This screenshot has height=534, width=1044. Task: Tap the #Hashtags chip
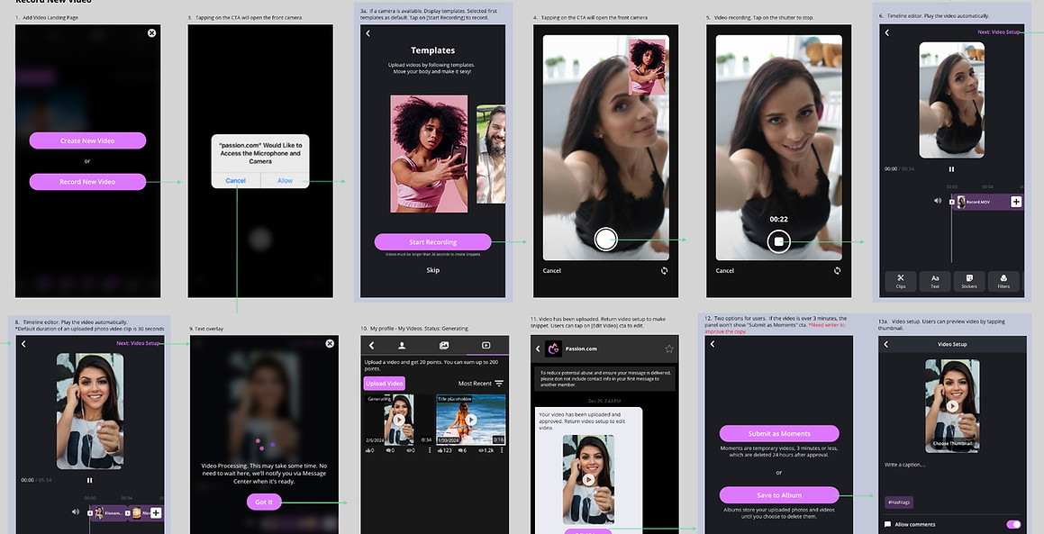[898, 502]
